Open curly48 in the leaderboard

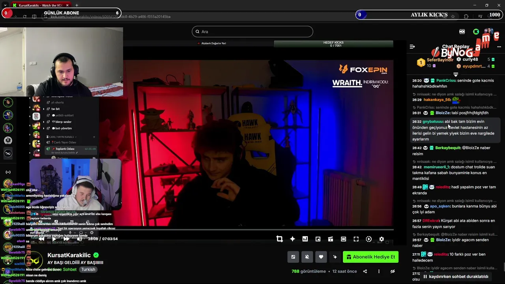click(470, 60)
